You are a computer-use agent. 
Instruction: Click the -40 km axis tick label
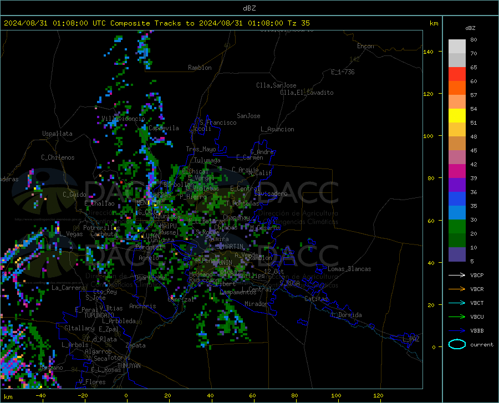tap(40, 396)
